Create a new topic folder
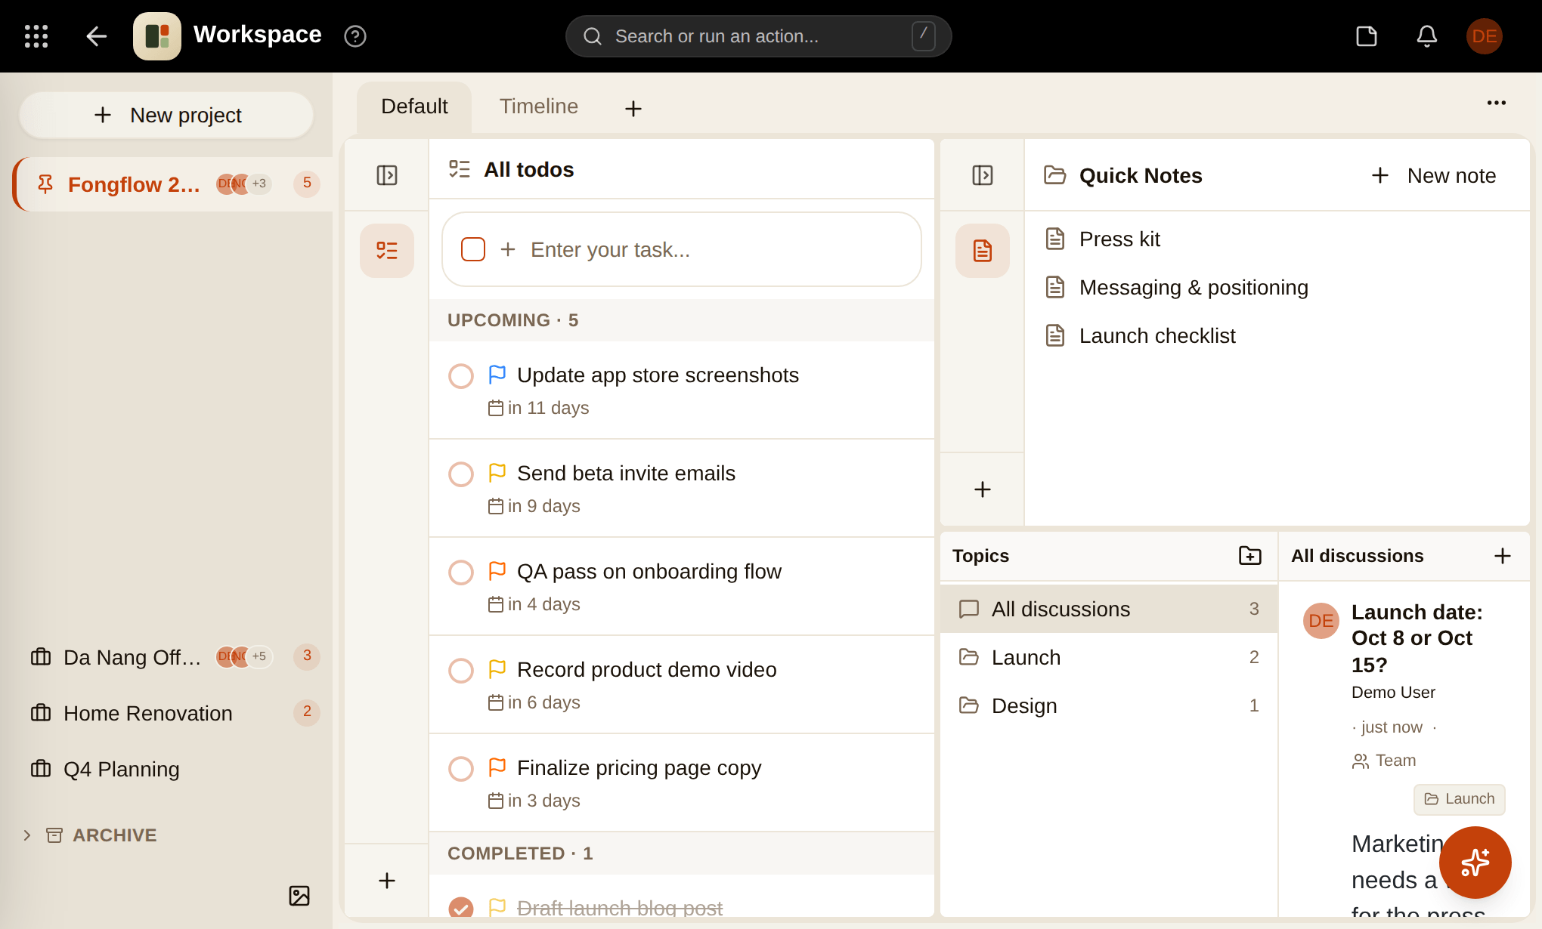The width and height of the screenshot is (1542, 929). tap(1250, 556)
